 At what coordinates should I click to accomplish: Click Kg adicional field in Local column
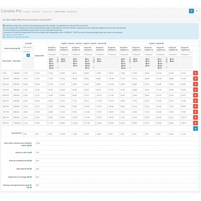click(x=28, y=134)
